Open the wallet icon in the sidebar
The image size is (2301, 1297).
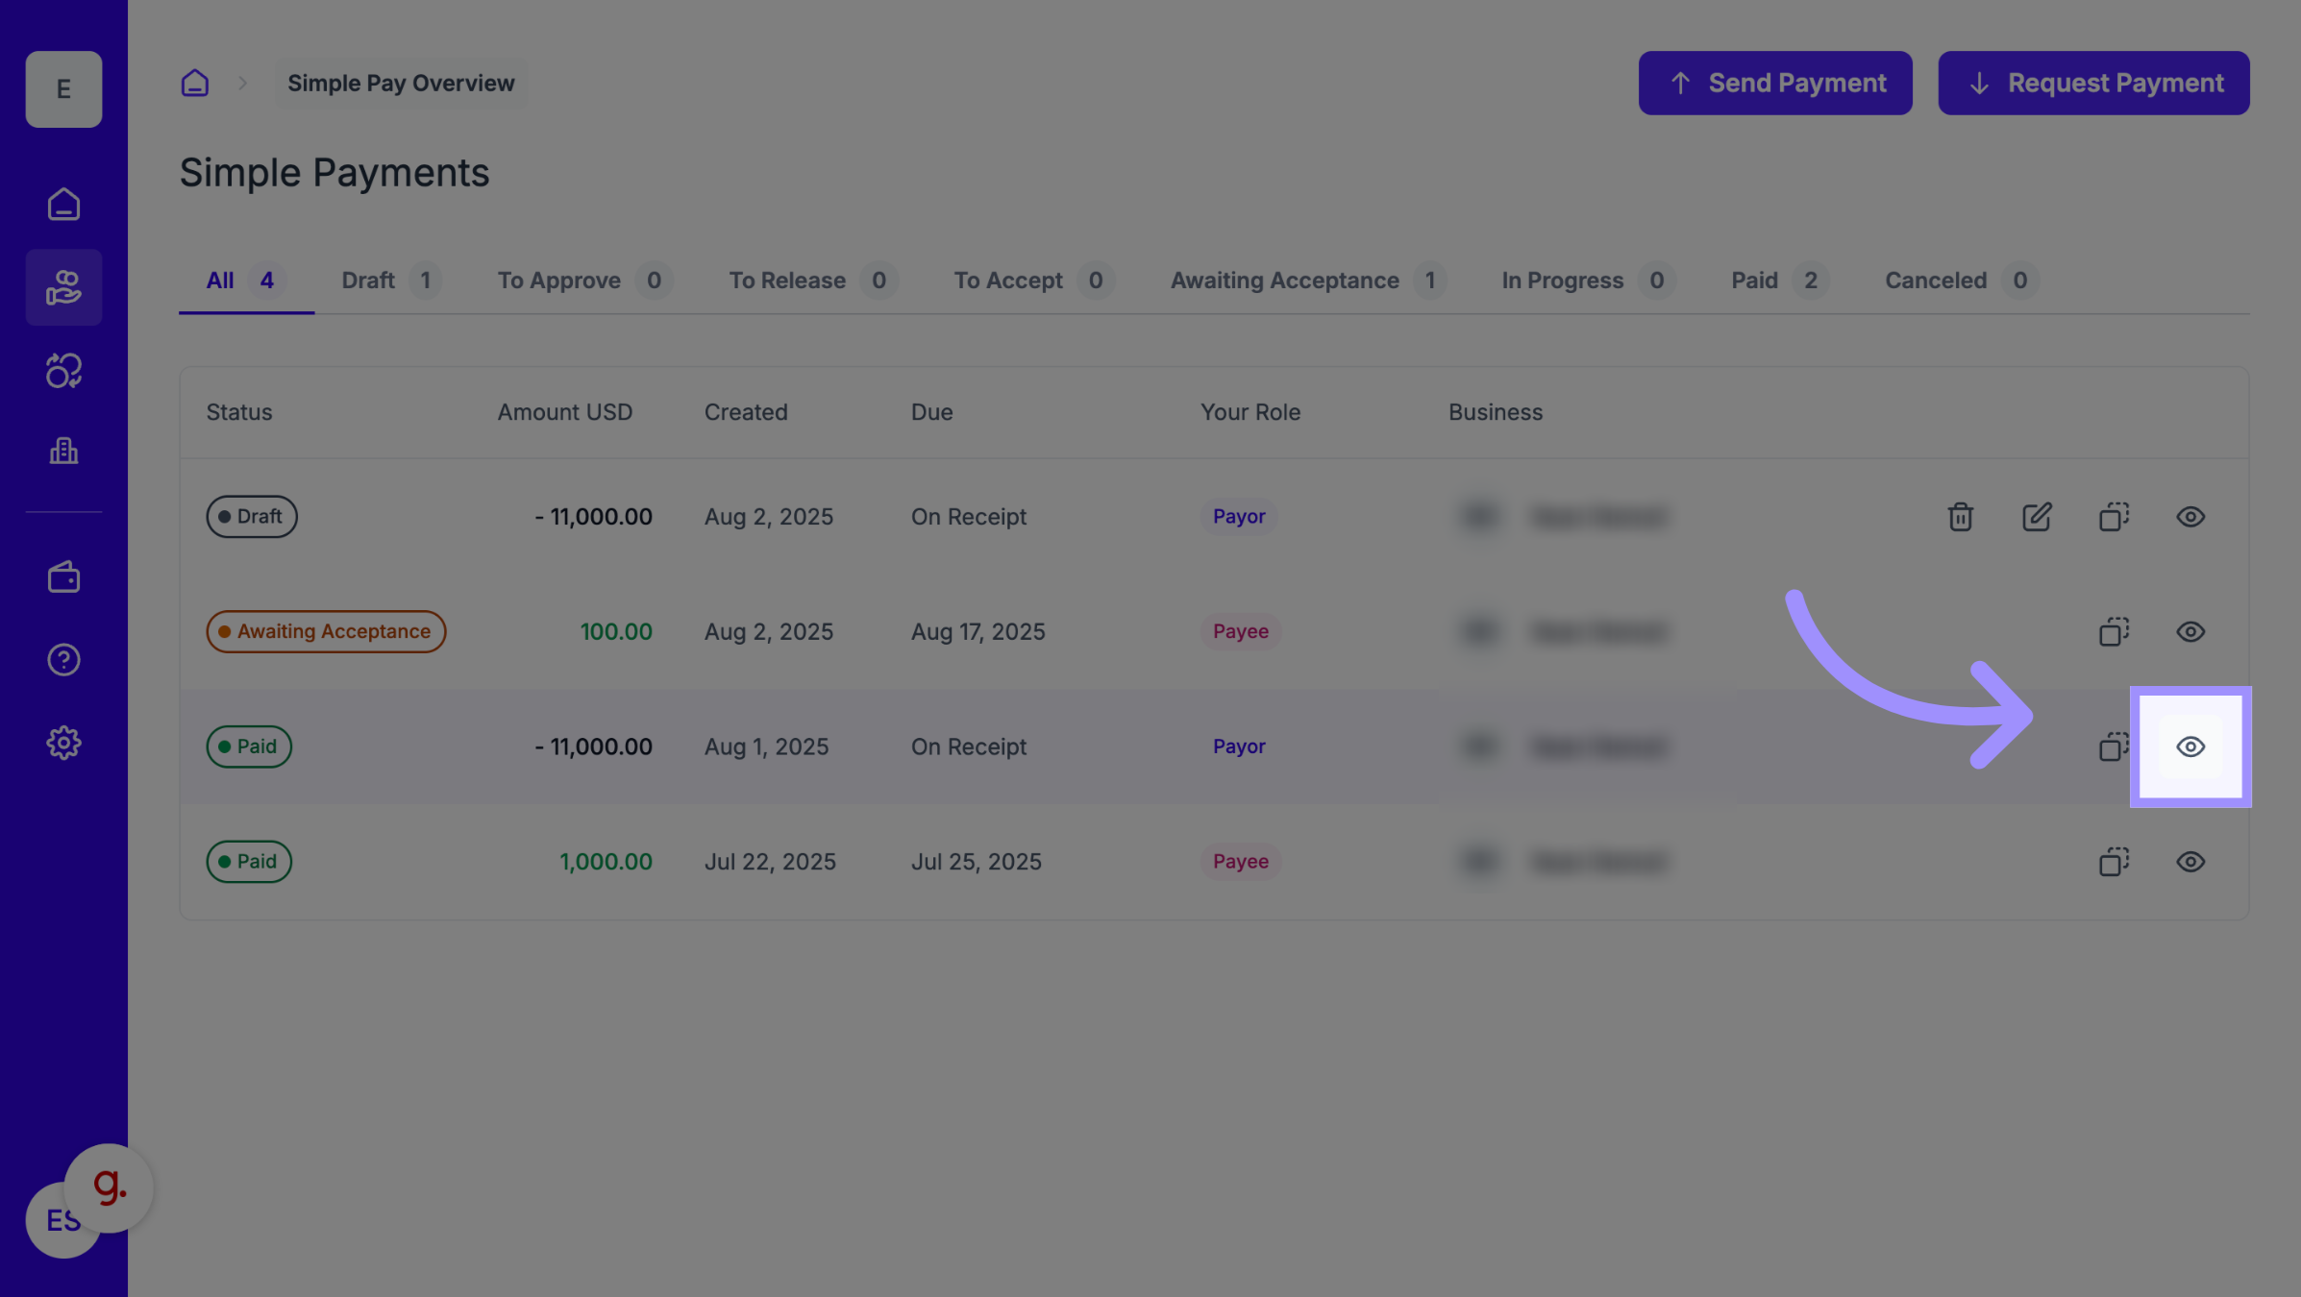[x=63, y=577]
